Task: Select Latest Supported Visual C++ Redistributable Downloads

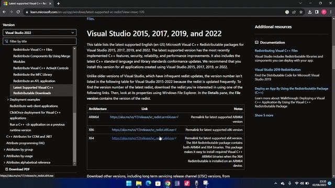Action: tap(41, 90)
